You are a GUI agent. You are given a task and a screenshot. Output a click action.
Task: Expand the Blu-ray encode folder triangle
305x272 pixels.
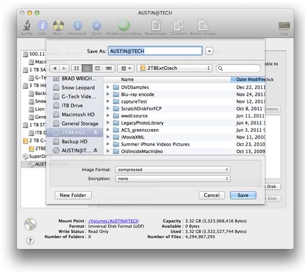pos(108,94)
